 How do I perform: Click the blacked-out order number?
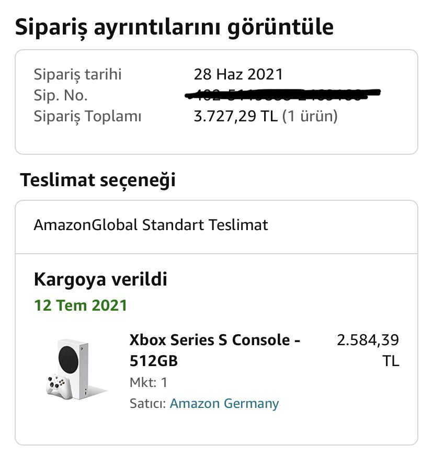pos(283,95)
